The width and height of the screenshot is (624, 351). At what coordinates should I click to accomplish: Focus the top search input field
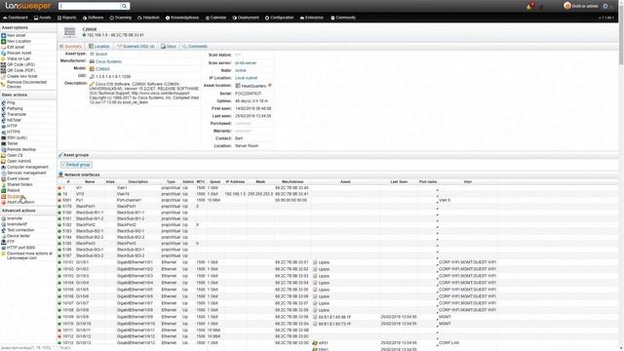click(x=90, y=6)
